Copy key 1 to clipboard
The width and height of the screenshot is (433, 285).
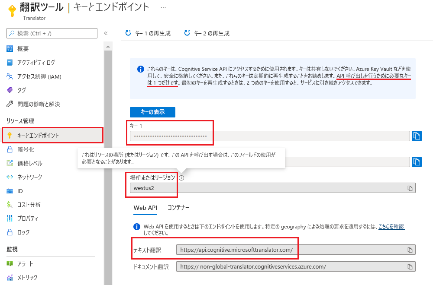[x=417, y=136]
